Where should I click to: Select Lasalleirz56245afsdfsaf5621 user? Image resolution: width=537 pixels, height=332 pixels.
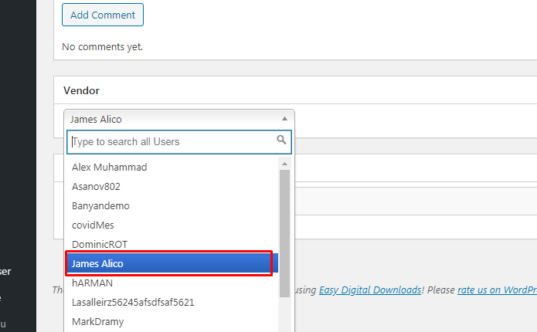tap(172, 302)
